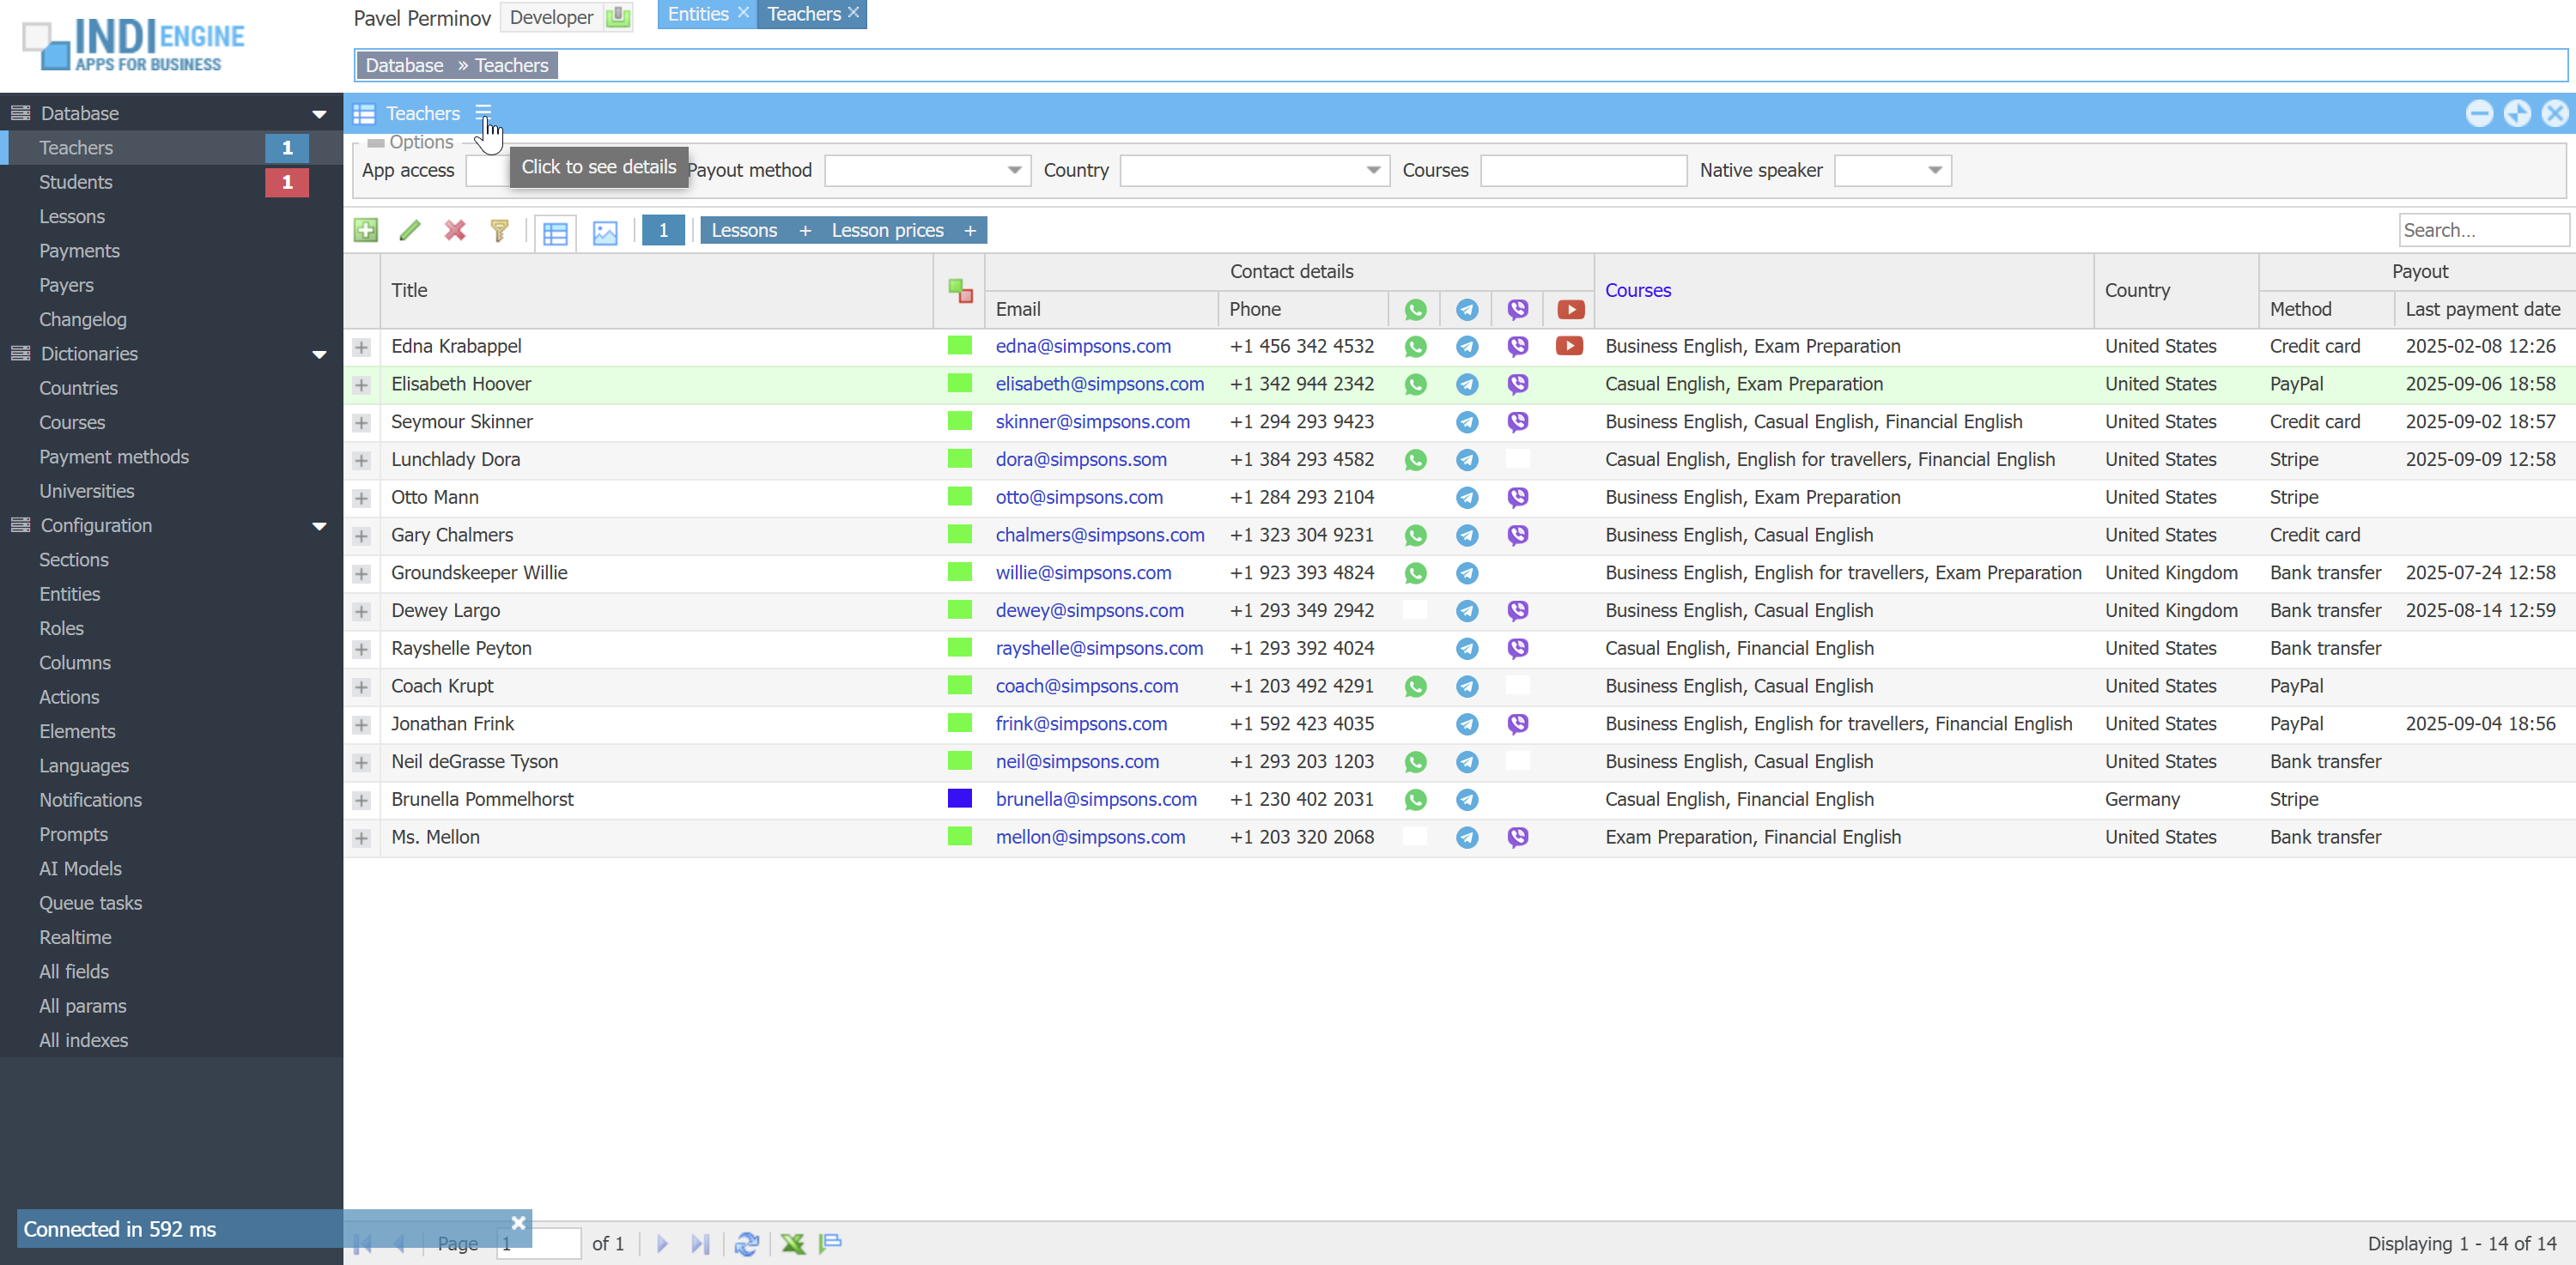
Task: Toggle the table grid view button
Action: click(x=555, y=232)
